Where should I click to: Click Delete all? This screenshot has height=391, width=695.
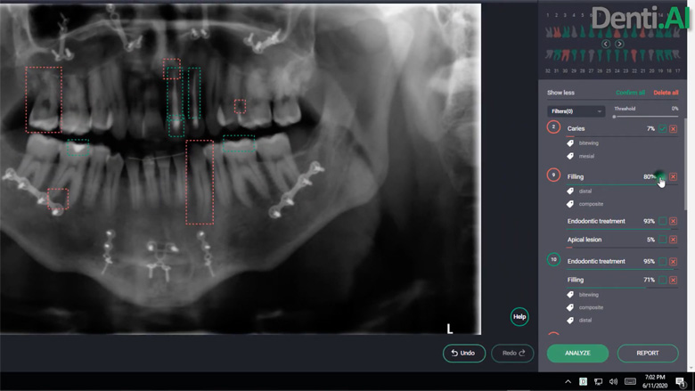pyautogui.click(x=666, y=93)
